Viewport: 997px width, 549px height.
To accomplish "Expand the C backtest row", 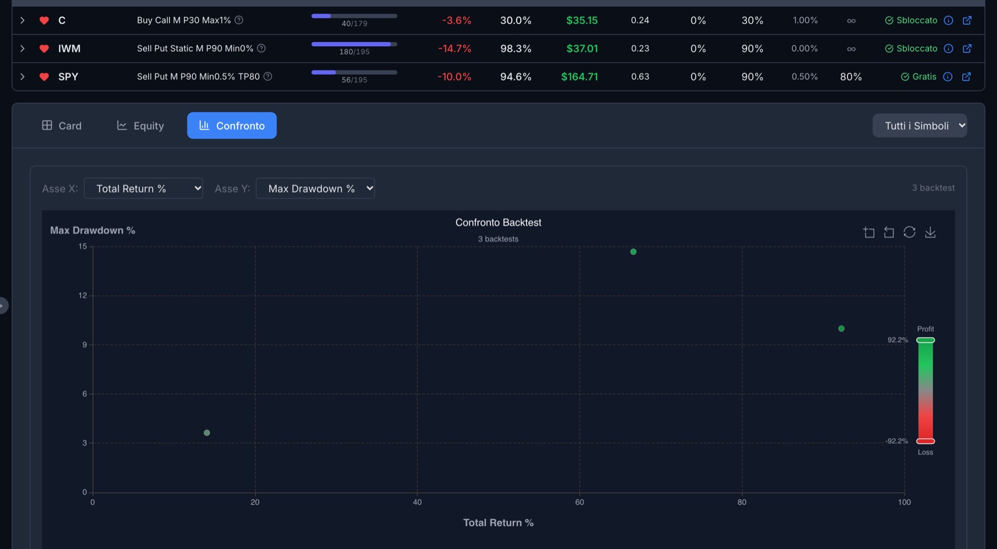I will click(x=22, y=21).
